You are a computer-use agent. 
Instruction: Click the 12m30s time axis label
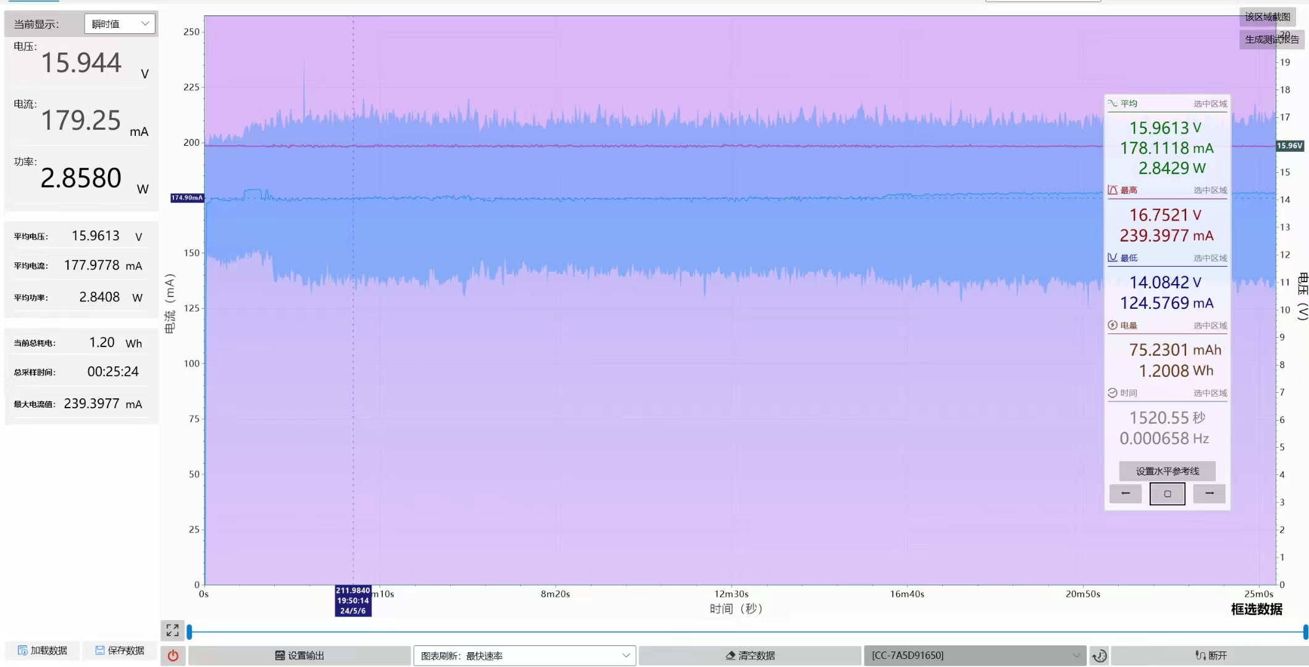pos(731,594)
